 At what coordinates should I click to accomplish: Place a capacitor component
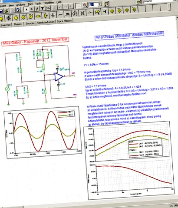pos(53,15)
